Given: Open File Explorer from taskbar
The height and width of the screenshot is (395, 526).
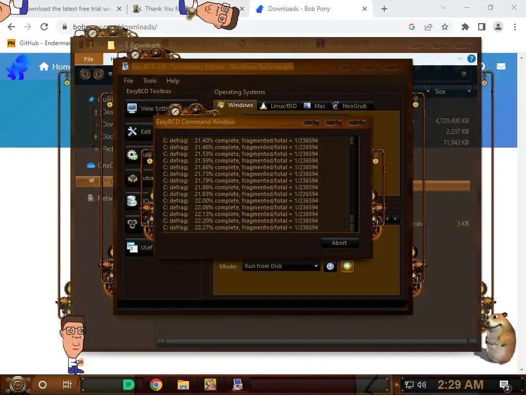Looking at the screenshot, I should click(183, 385).
